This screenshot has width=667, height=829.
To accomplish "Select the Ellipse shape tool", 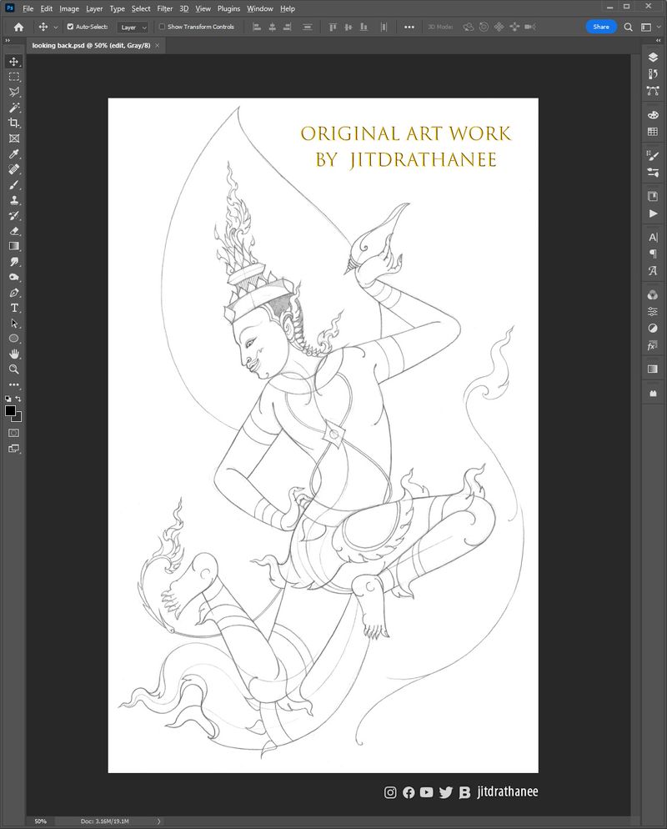I will pos(14,339).
